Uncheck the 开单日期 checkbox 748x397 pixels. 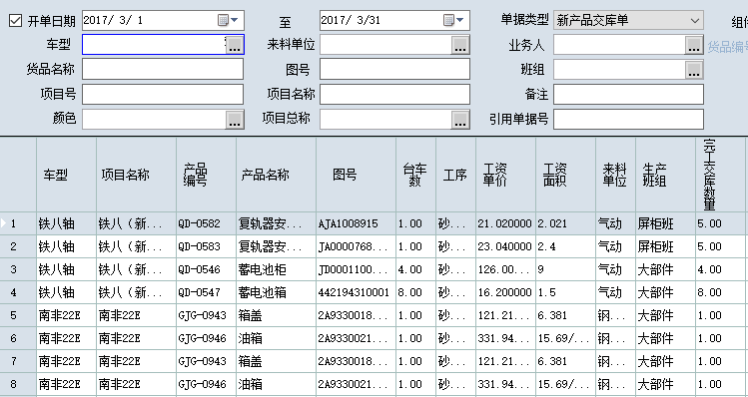tap(15, 21)
